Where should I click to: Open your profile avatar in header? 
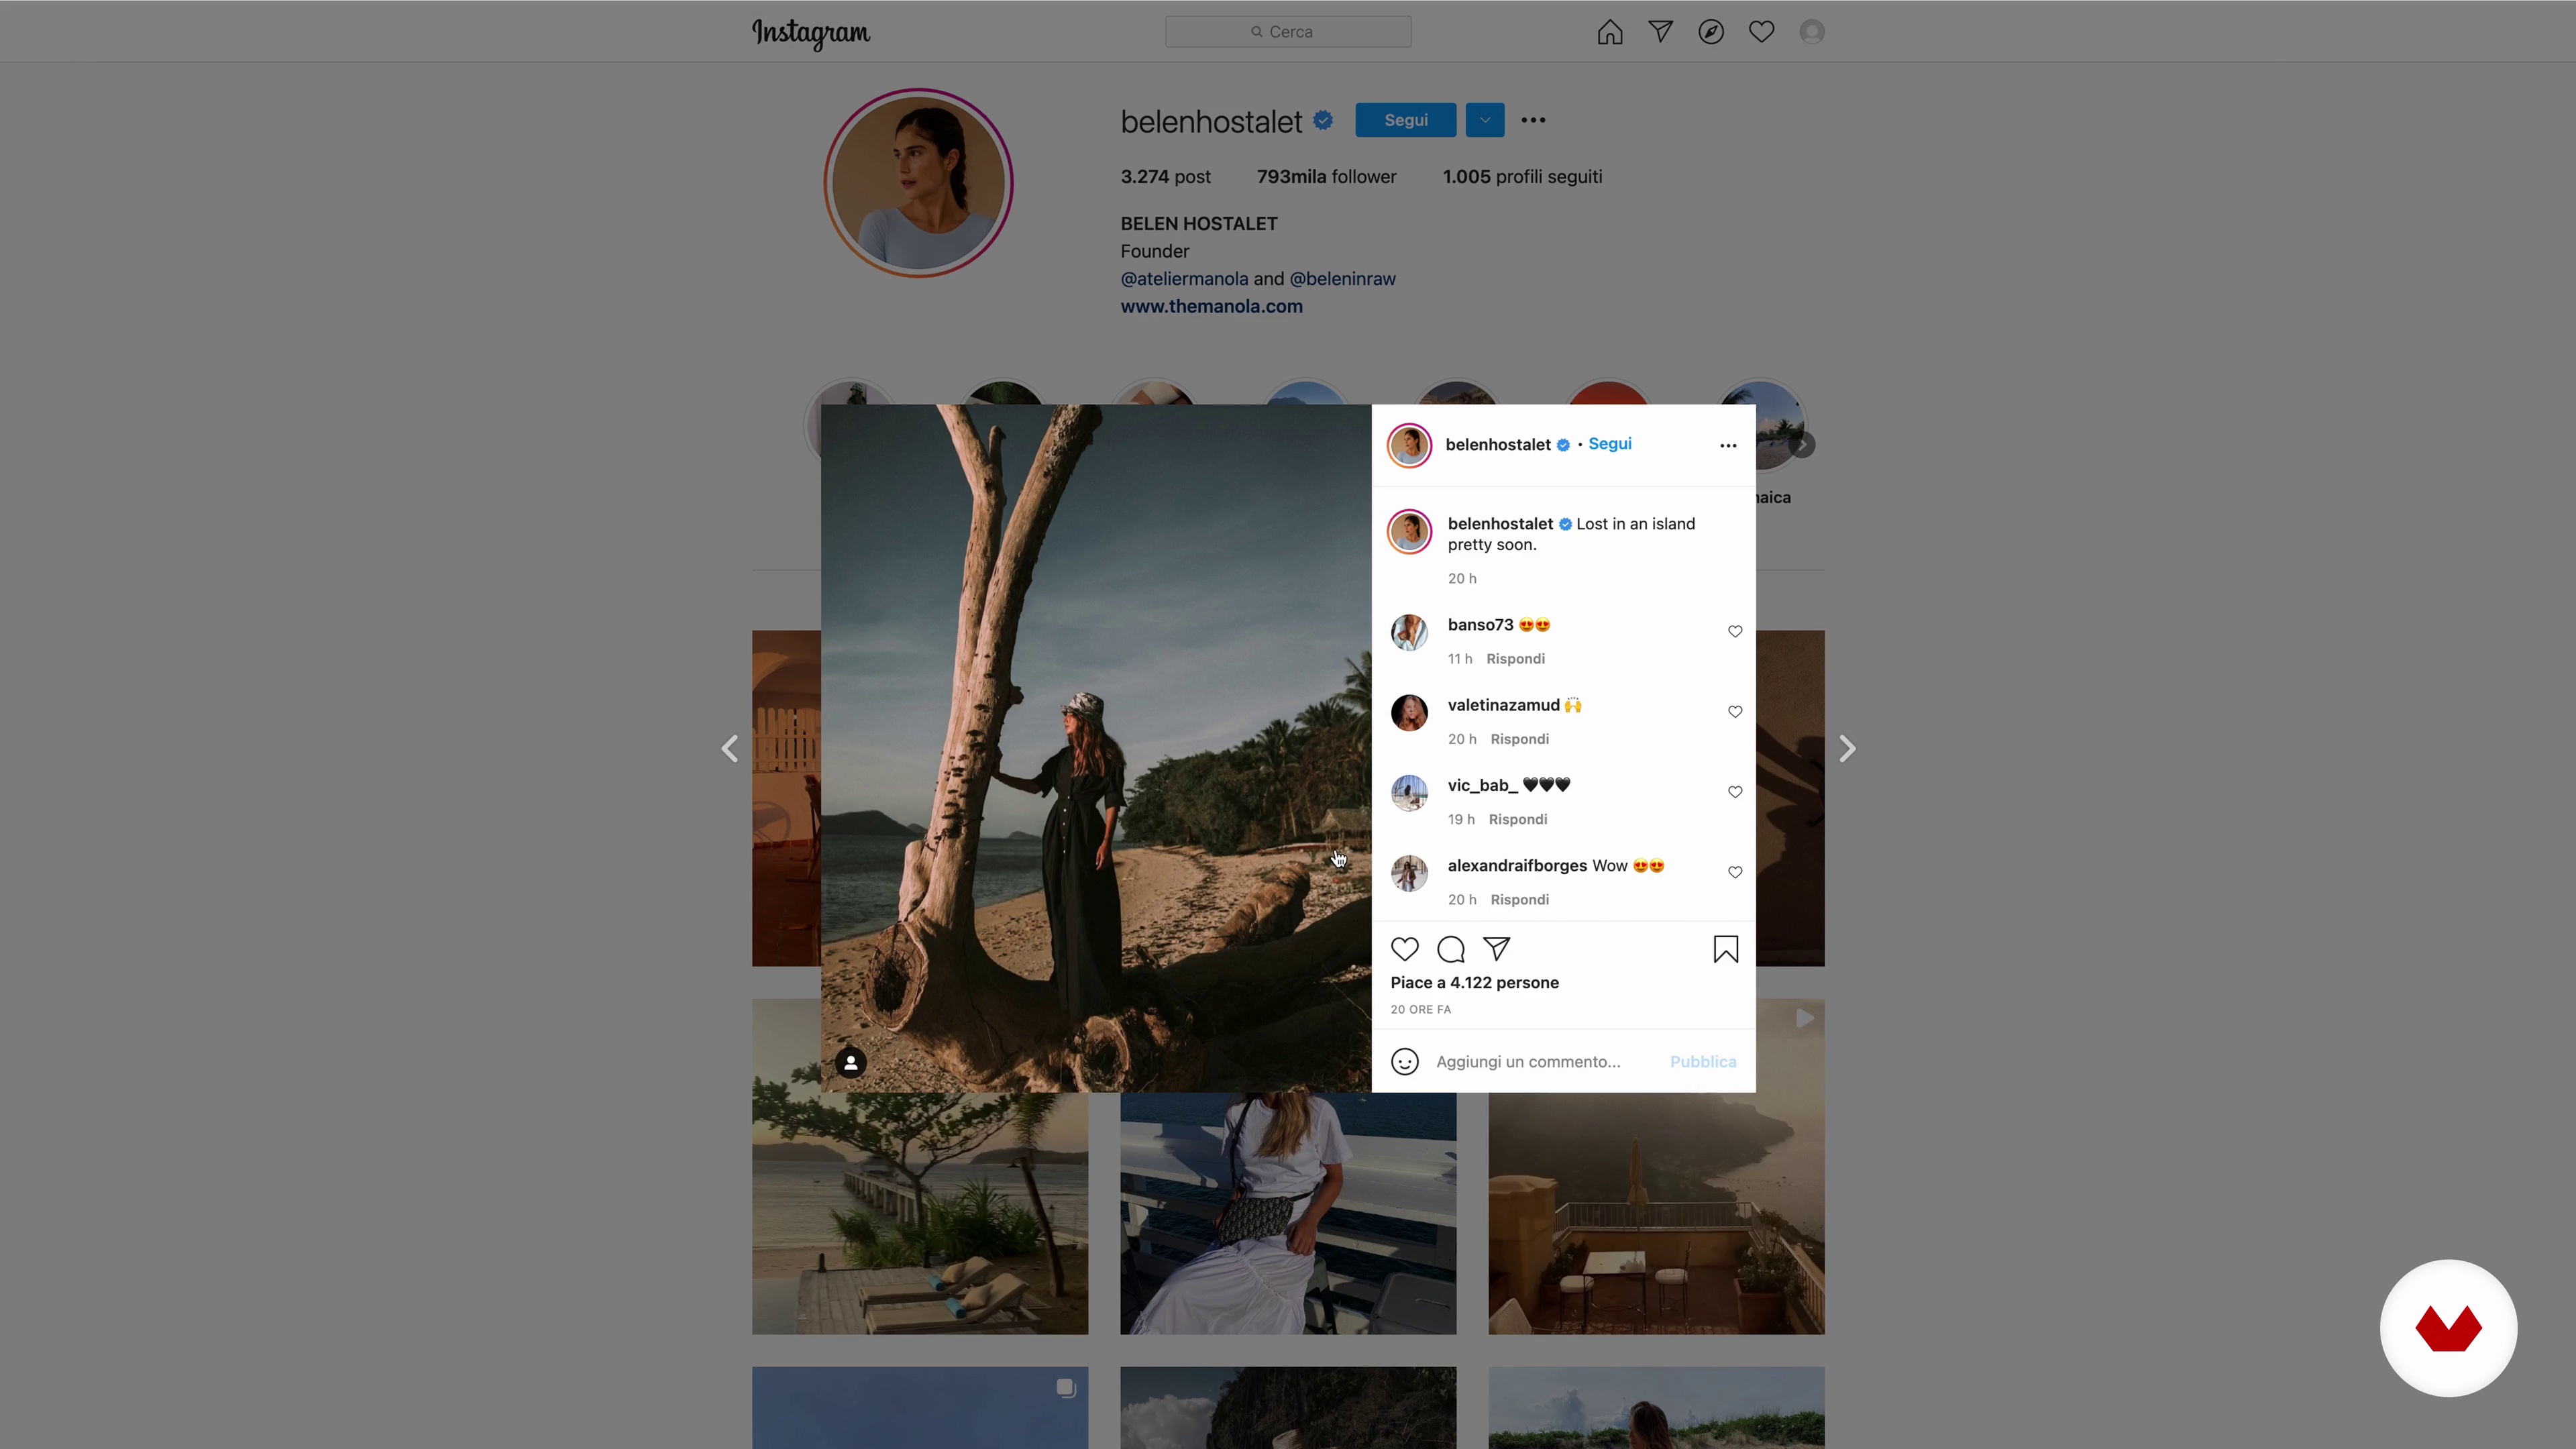tap(1812, 32)
